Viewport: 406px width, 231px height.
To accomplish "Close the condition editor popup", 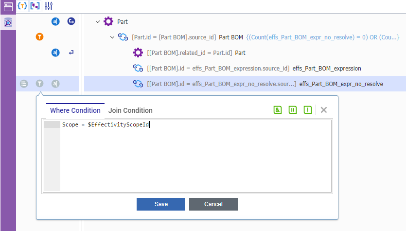I will pos(324,110).
